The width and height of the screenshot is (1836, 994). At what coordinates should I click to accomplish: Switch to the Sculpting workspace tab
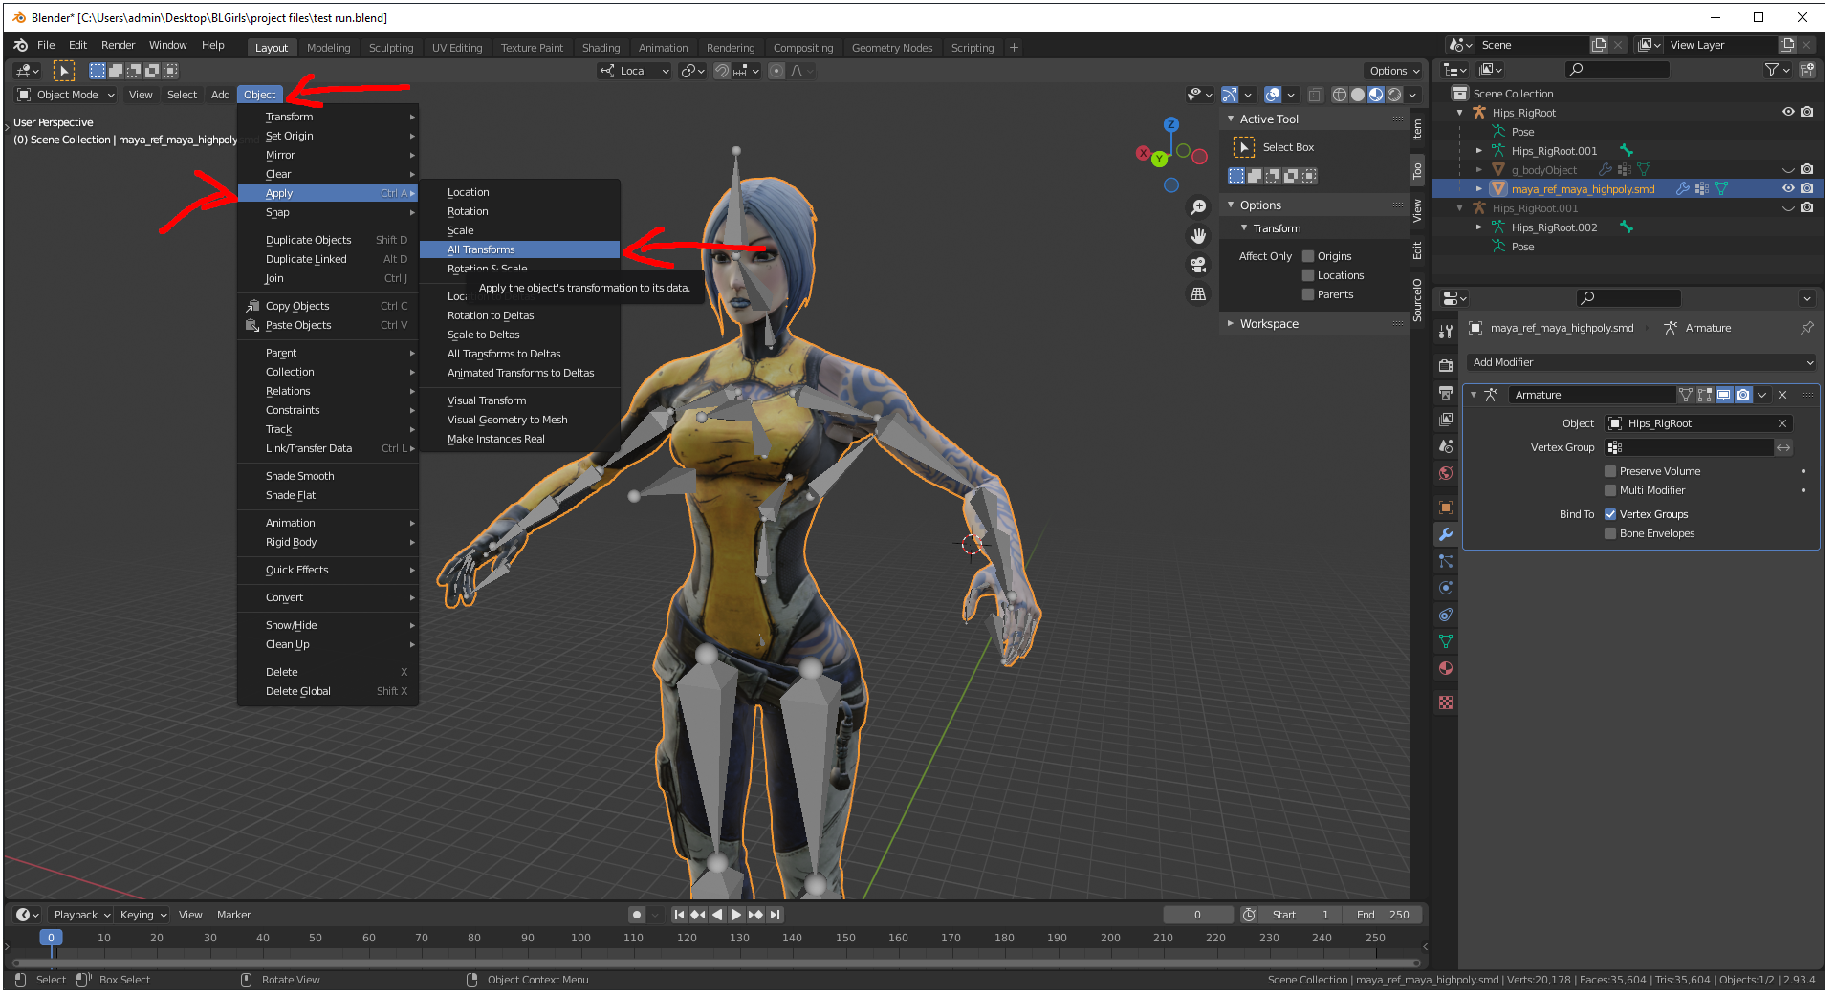pos(391,48)
